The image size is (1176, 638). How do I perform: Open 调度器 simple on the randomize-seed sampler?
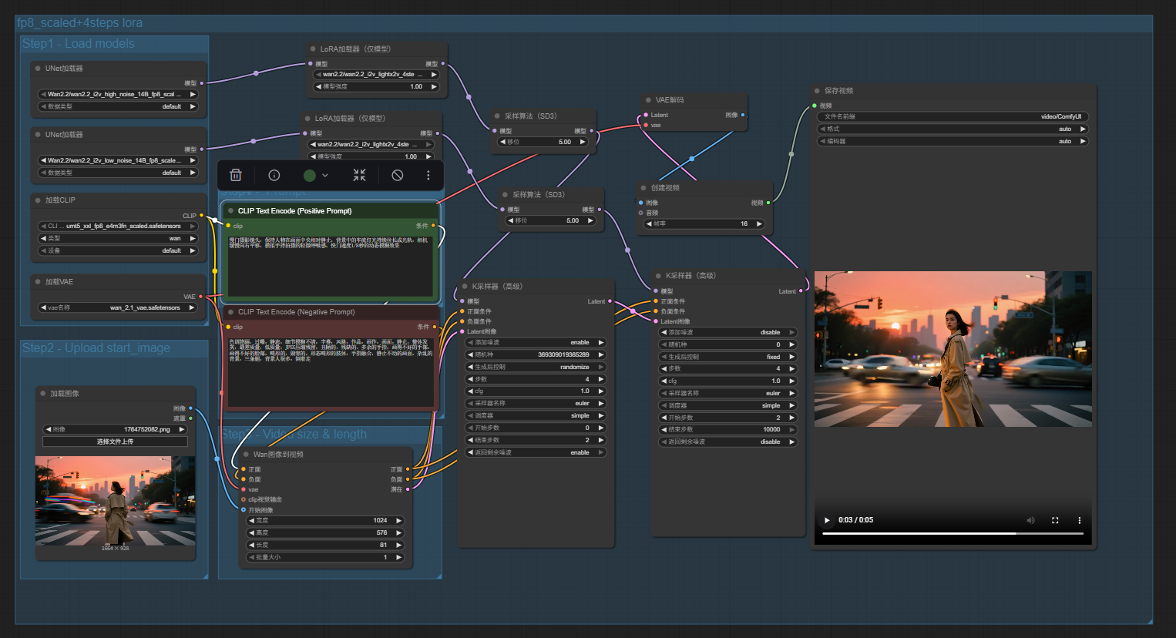click(x=536, y=416)
